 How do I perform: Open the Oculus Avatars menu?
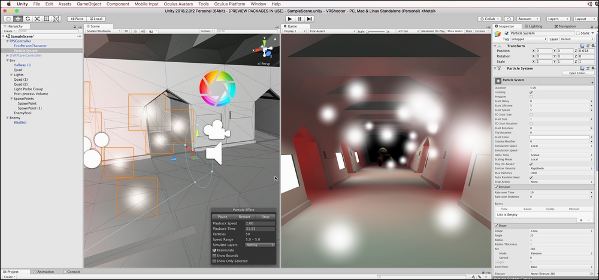click(179, 4)
